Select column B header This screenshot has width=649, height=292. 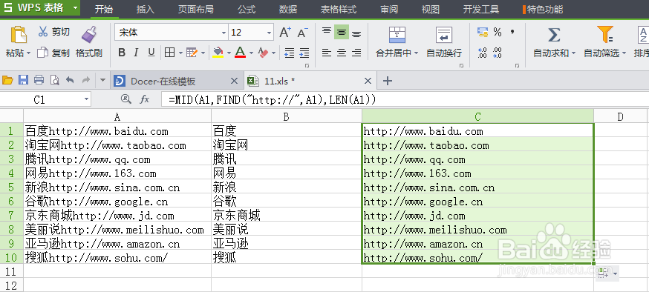(287, 117)
